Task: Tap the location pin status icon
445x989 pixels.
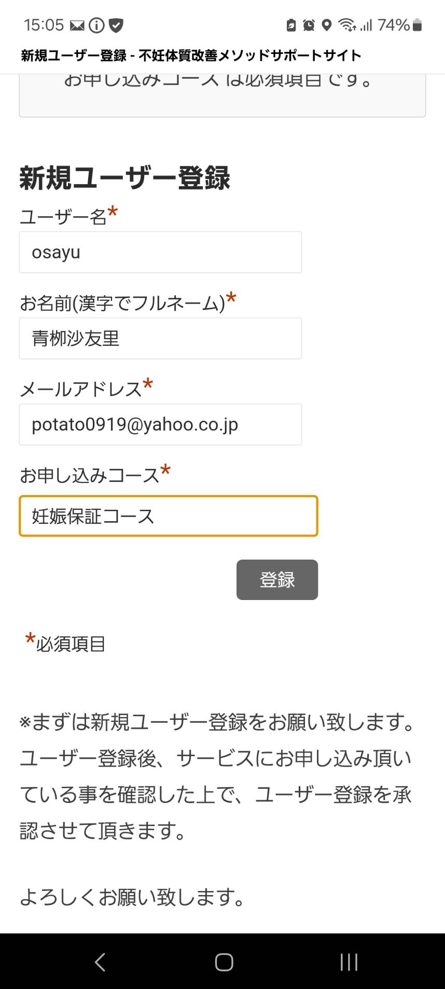Action: [326, 25]
